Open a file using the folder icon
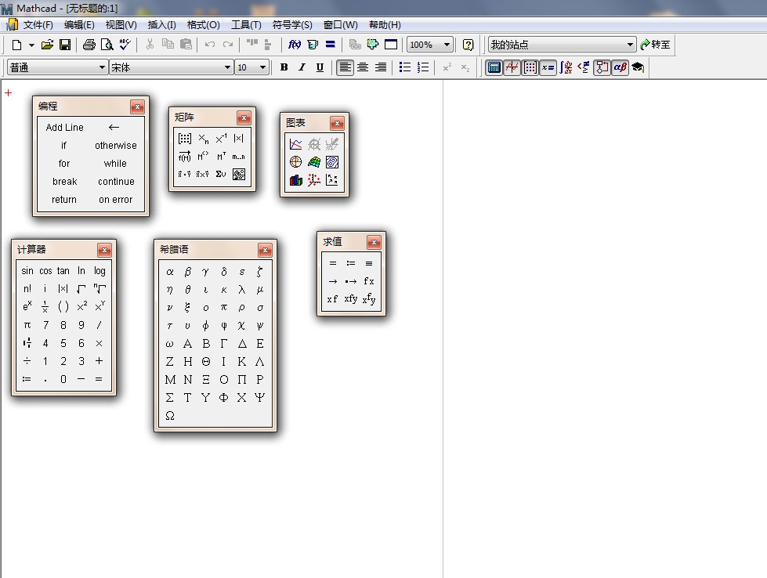The width and height of the screenshot is (767, 578). (x=47, y=45)
